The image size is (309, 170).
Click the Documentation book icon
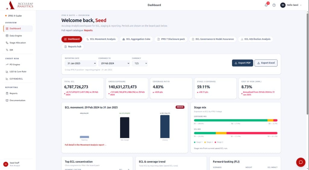click(x=7, y=100)
